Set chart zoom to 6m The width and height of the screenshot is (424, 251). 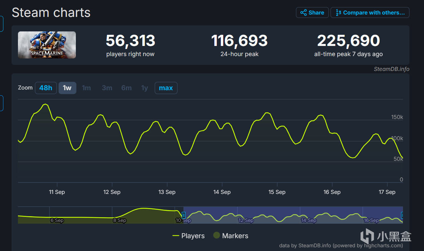(x=126, y=88)
